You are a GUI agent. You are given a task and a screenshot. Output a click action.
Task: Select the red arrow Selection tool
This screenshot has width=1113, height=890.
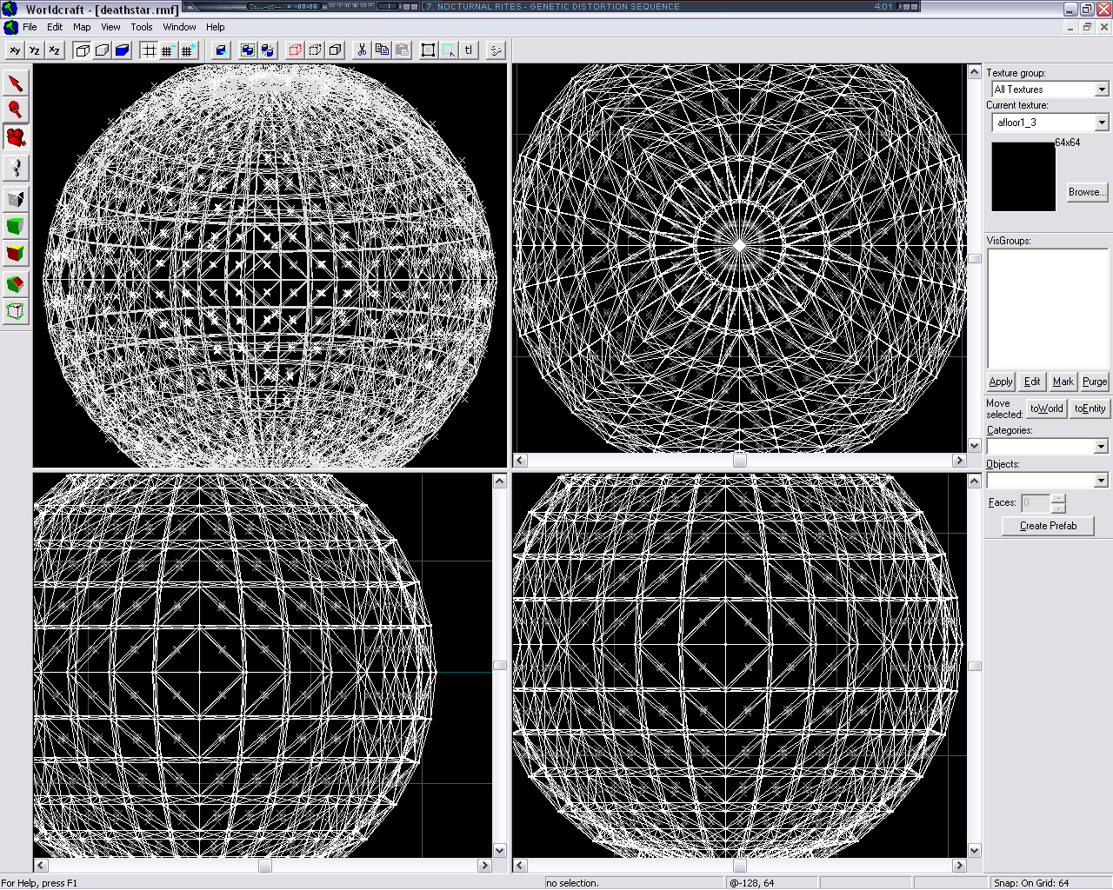click(16, 83)
